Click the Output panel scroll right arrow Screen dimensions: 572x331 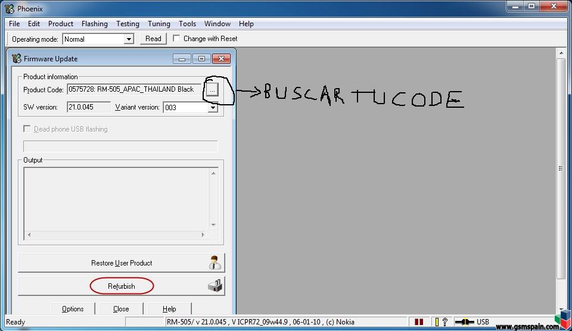tap(203, 235)
